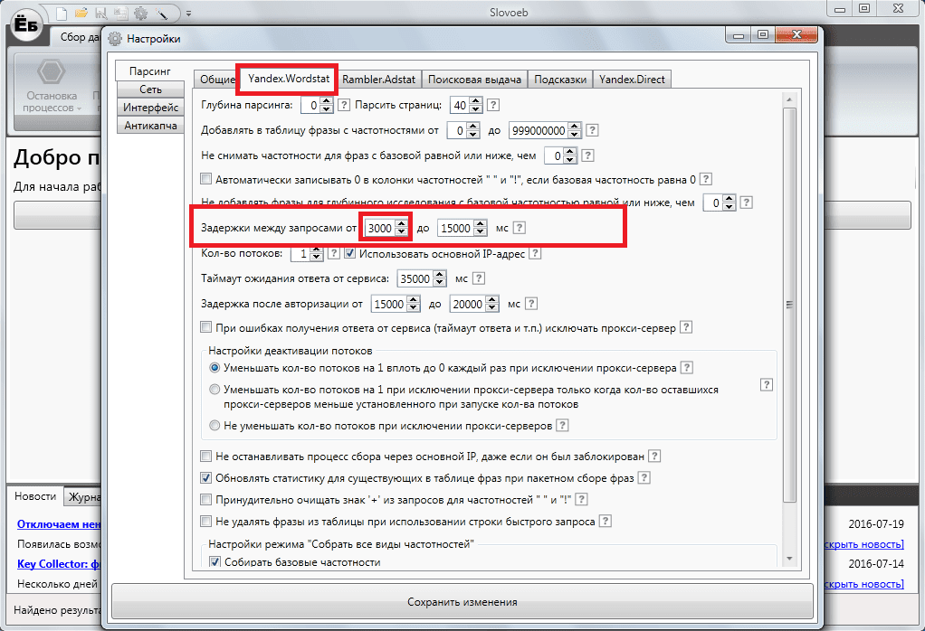Select Не уменьшать кол-во потоков radio

click(x=215, y=426)
